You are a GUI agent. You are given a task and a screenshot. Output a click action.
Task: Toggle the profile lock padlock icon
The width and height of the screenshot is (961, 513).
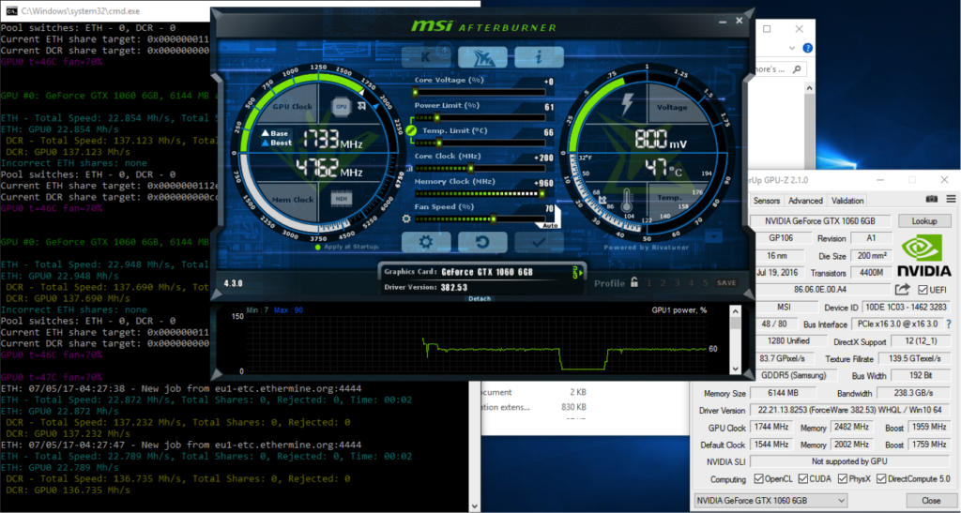634,282
